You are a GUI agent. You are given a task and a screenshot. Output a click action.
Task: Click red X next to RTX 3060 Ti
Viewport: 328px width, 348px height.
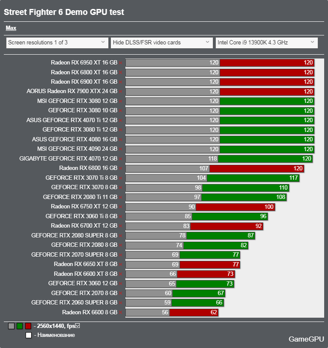[120, 216]
